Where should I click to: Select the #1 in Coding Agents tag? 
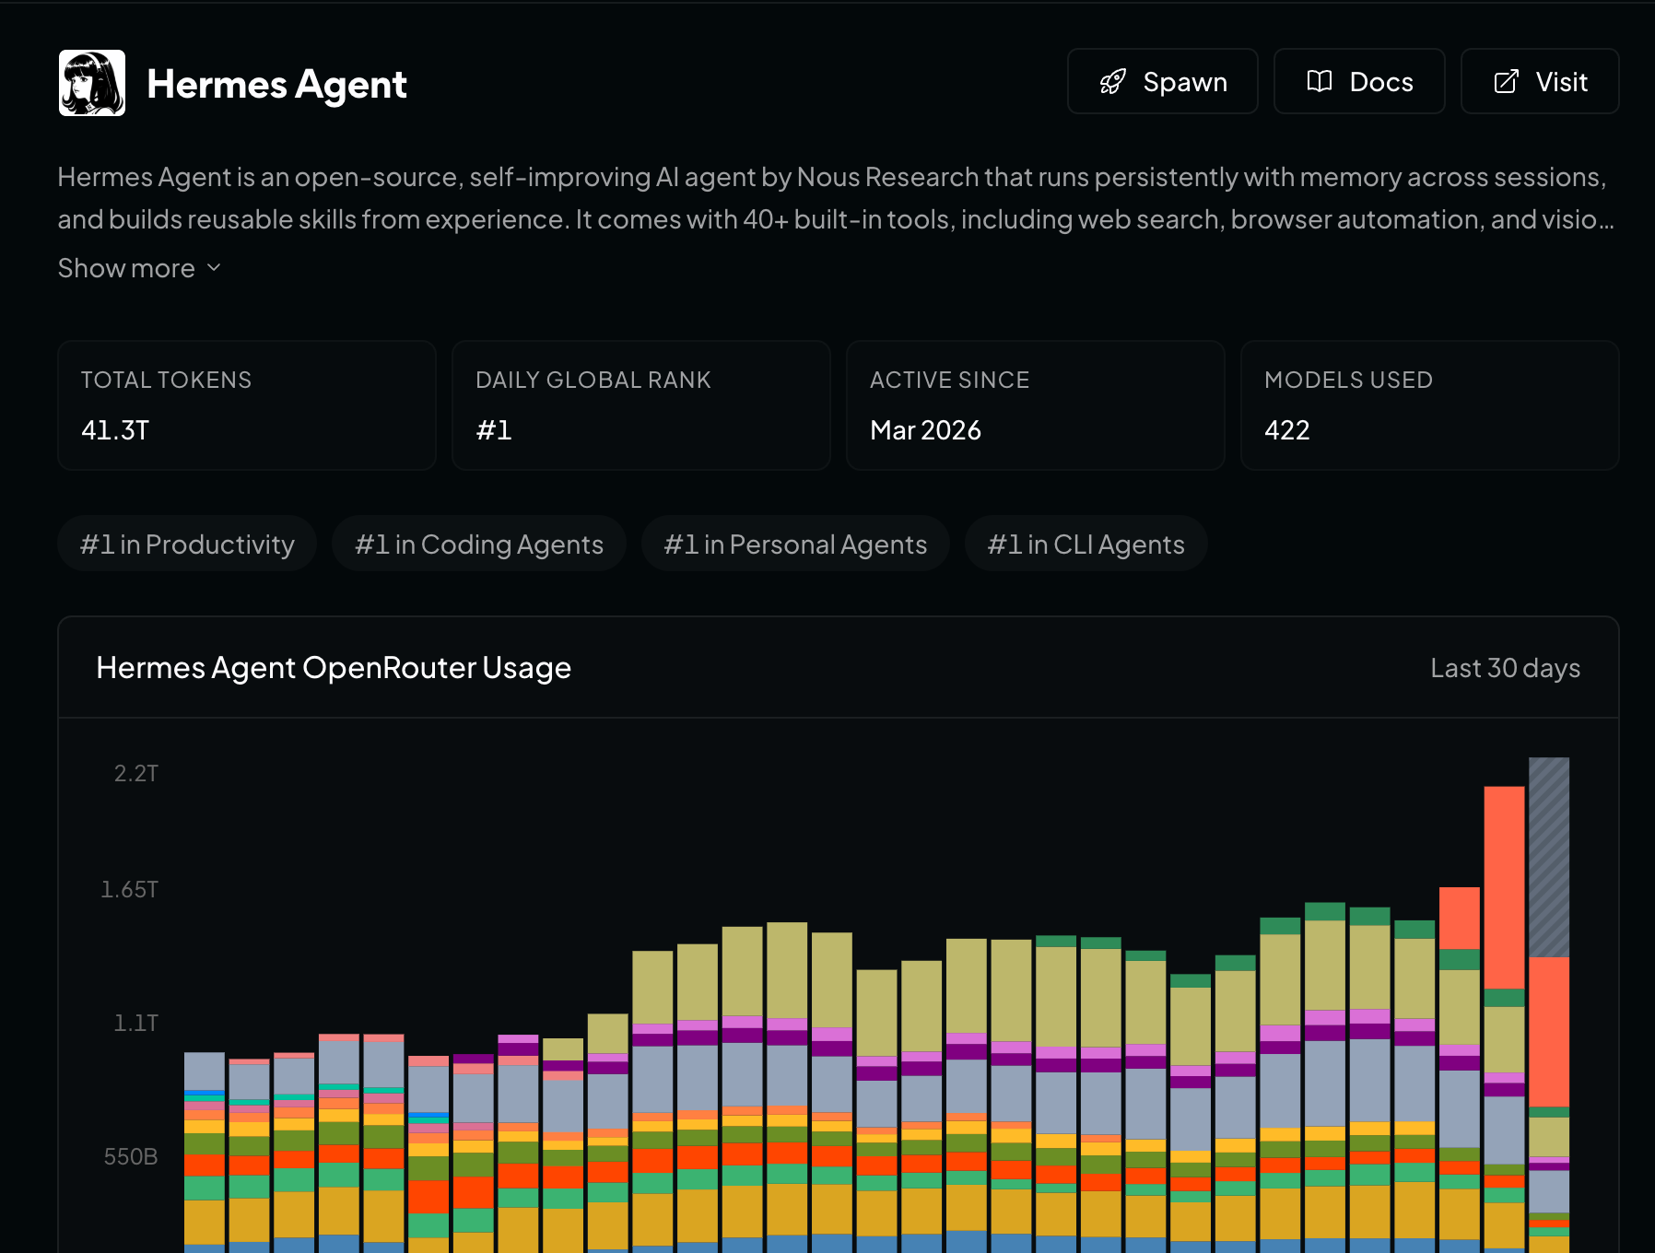coord(479,544)
